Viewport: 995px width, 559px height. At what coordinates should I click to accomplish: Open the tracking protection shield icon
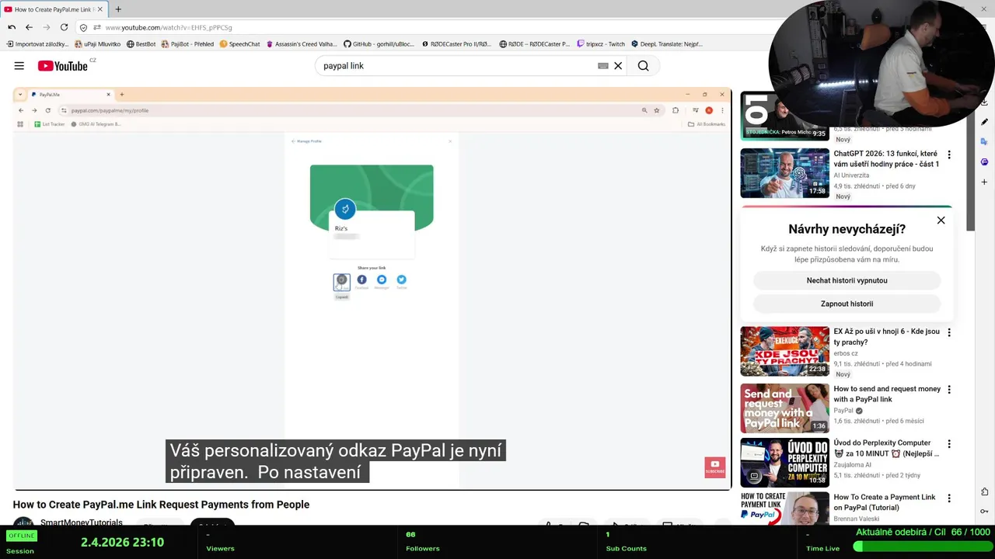84,27
